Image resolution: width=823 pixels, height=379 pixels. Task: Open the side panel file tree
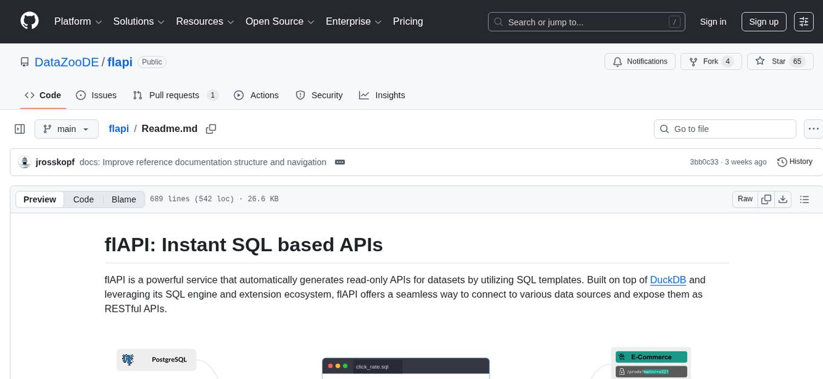pos(19,129)
